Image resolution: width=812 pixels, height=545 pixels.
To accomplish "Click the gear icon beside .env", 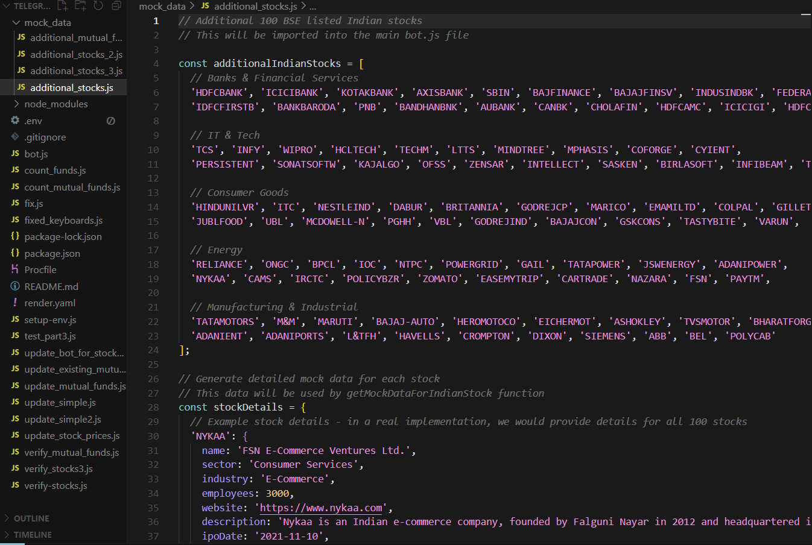I will (x=15, y=120).
